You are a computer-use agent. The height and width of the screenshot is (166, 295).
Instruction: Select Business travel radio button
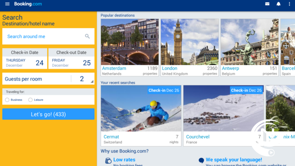(x=7, y=100)
